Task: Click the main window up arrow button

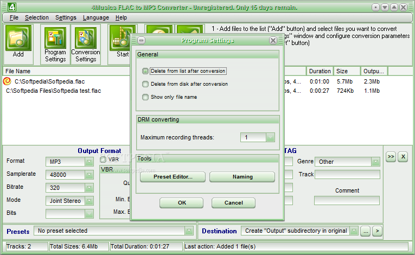Action: pos(394,8)
